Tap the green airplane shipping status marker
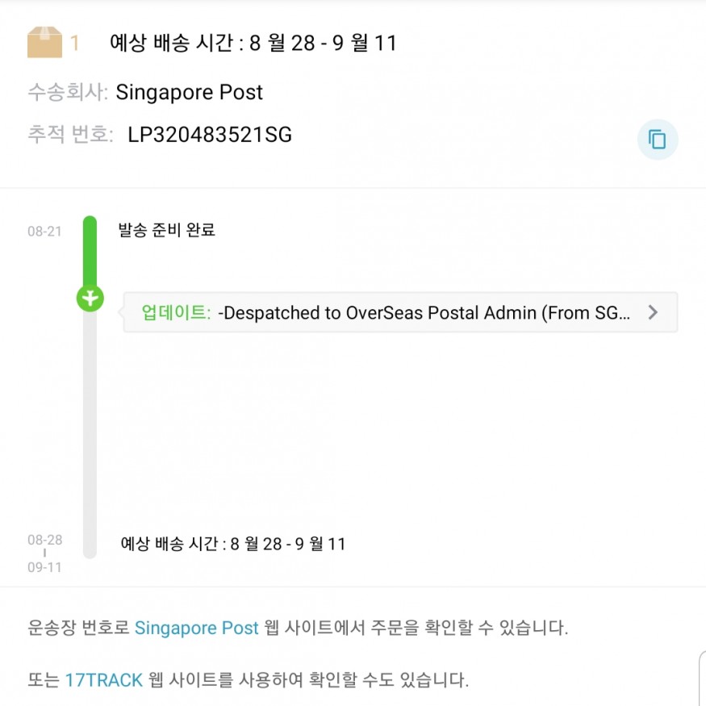 tap(90, 298)
